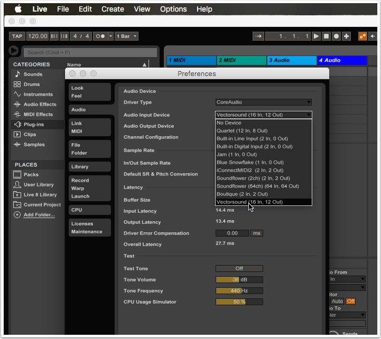Click the tempo nudge down icon
Screen dimensions: 381x339
pos(54,36)
